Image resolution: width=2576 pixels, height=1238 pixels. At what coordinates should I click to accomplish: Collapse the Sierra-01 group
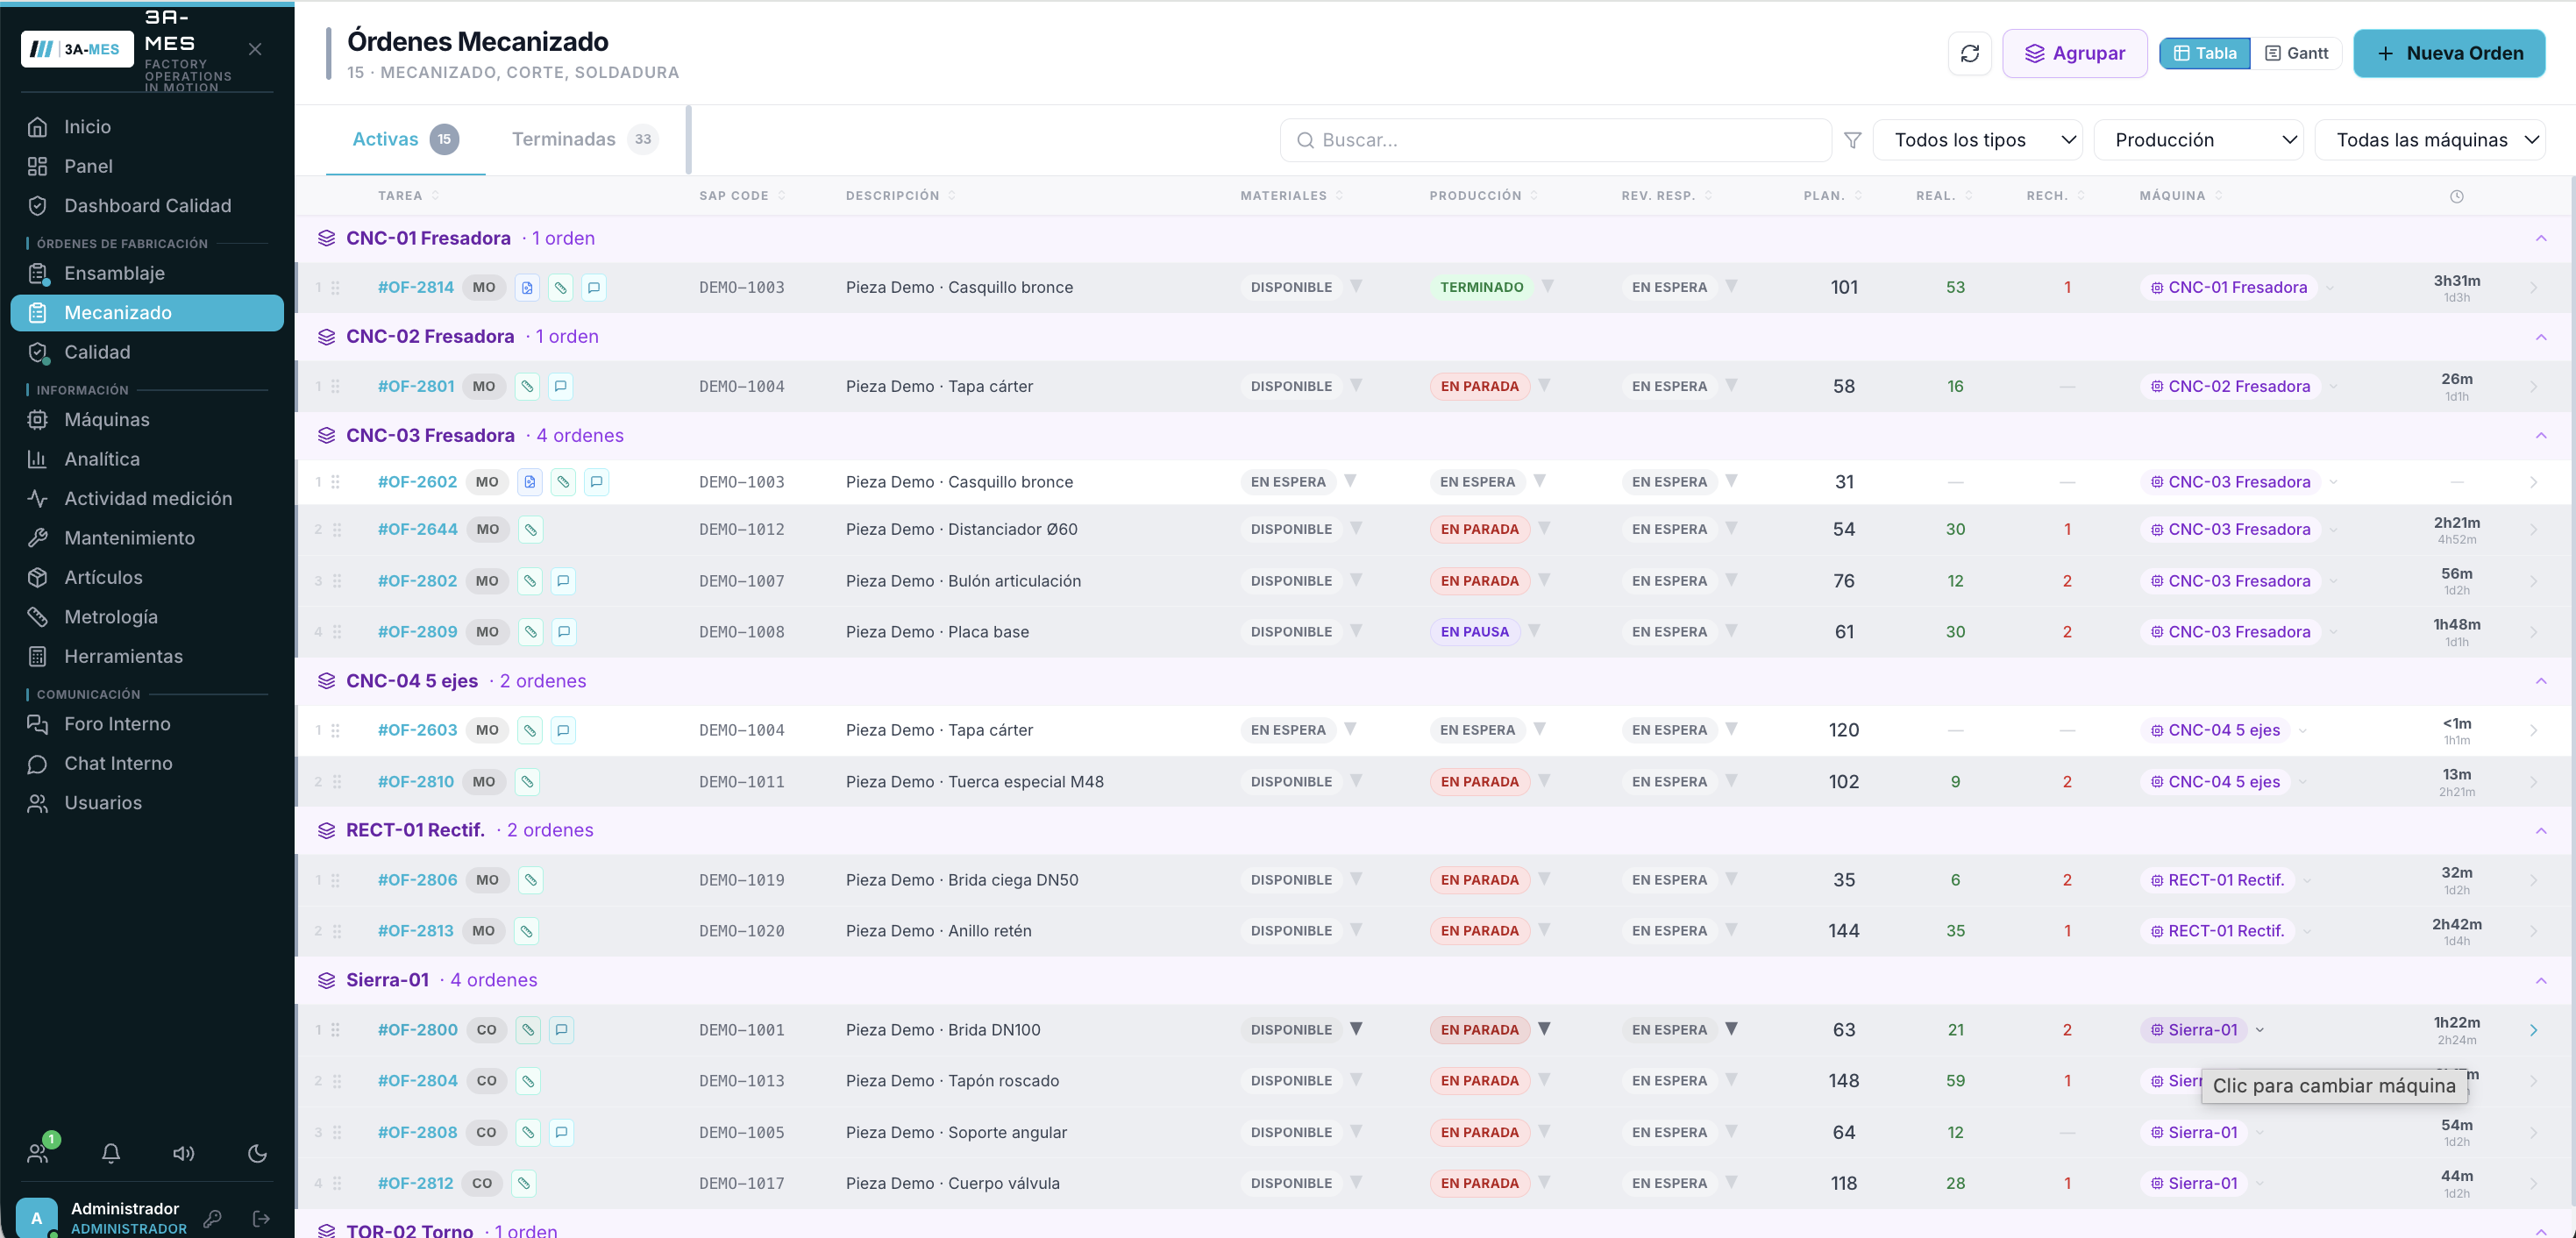click(x=2541, y=980)
